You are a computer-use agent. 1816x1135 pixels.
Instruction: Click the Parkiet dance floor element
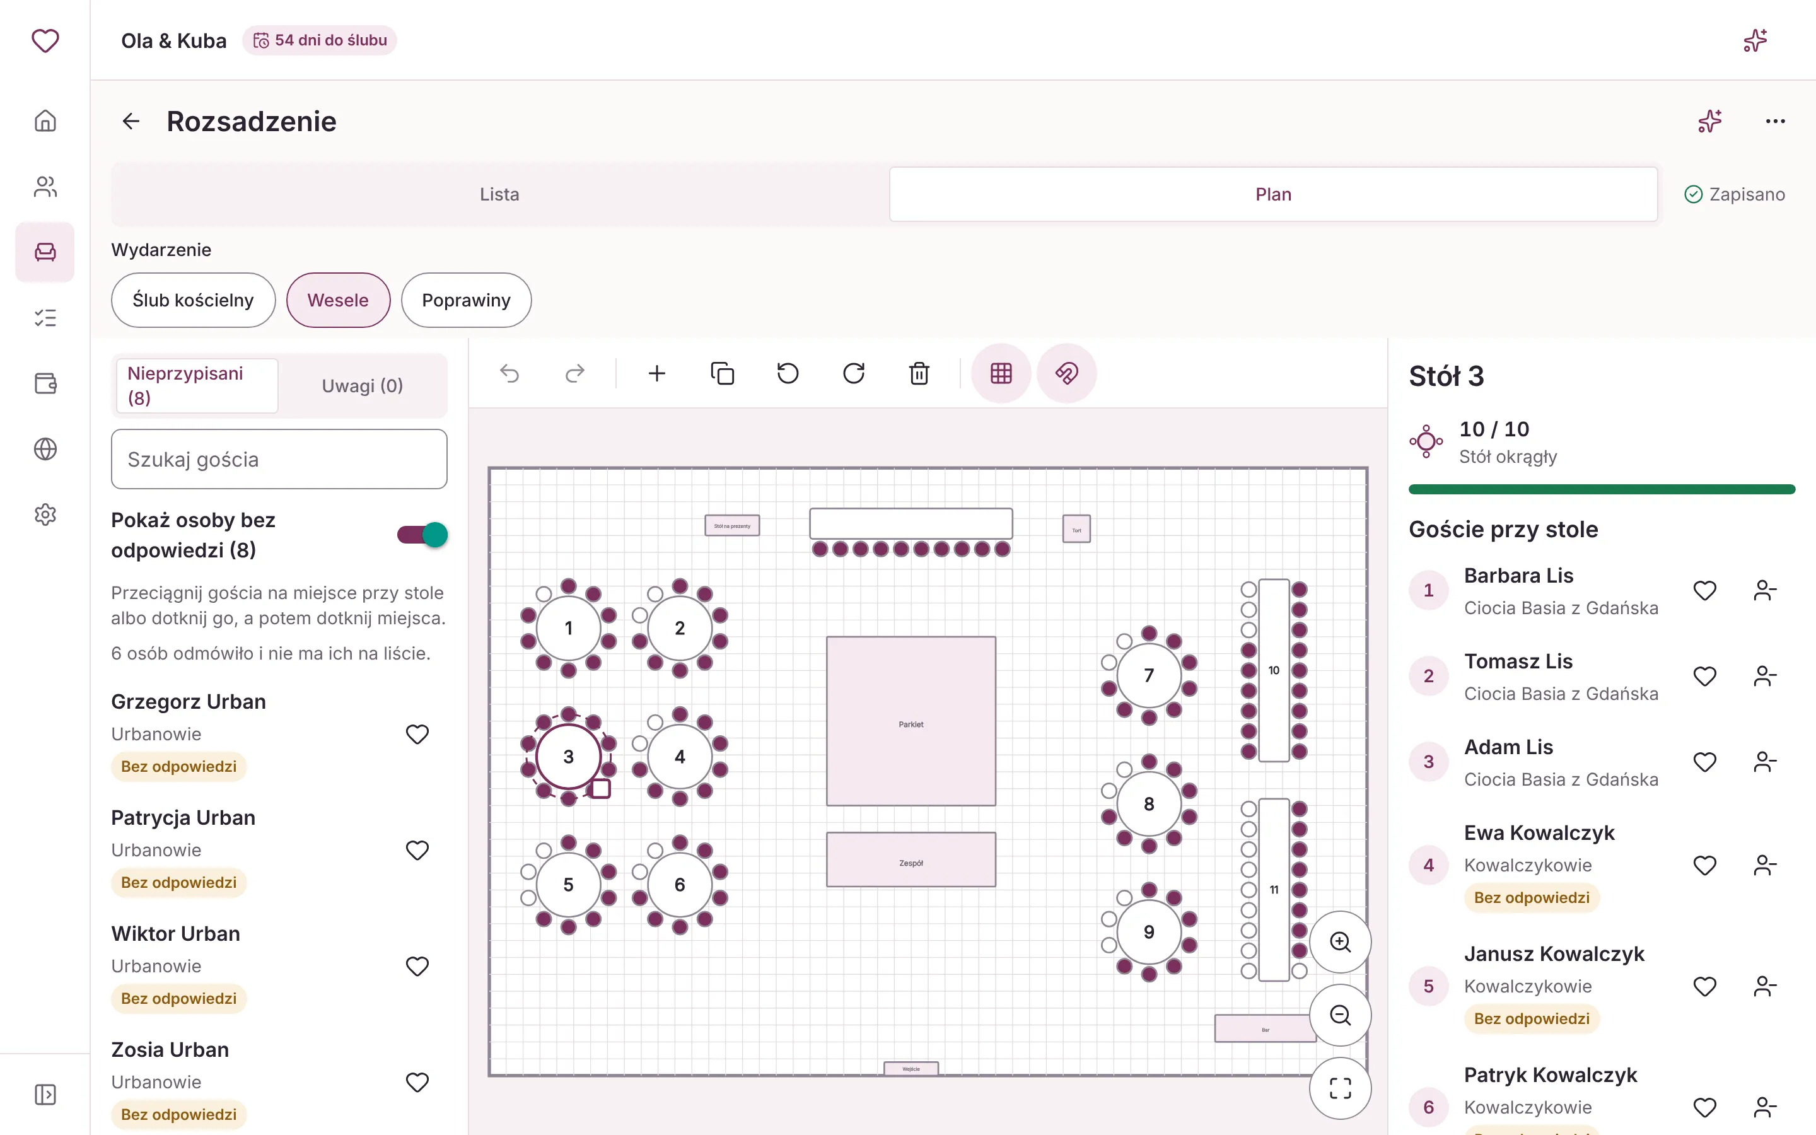(911, 721)
